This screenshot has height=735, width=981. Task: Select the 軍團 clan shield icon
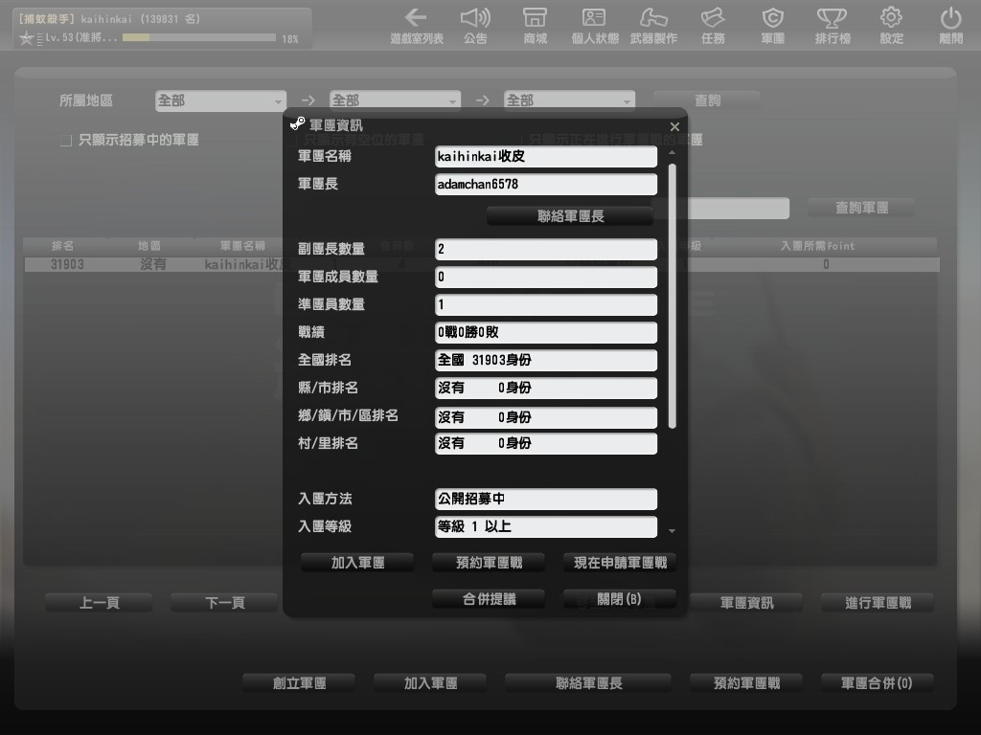pyautogui.click(x=772, y=25)
